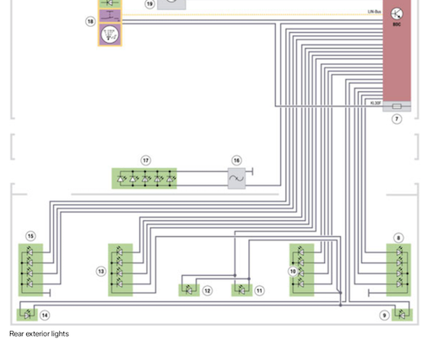Screen dimensions: 422x340
Task: Click the sine wave filter block 16
Action: coord(236,178)
